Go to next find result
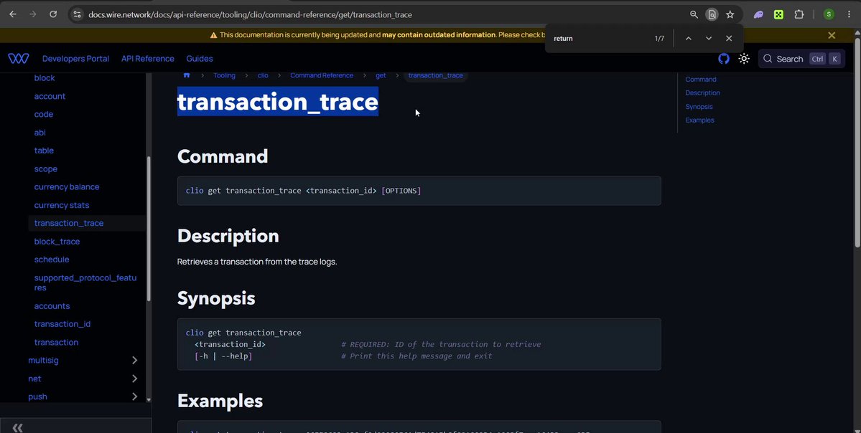Screen dimensions: 861x433 coord(709,39)
